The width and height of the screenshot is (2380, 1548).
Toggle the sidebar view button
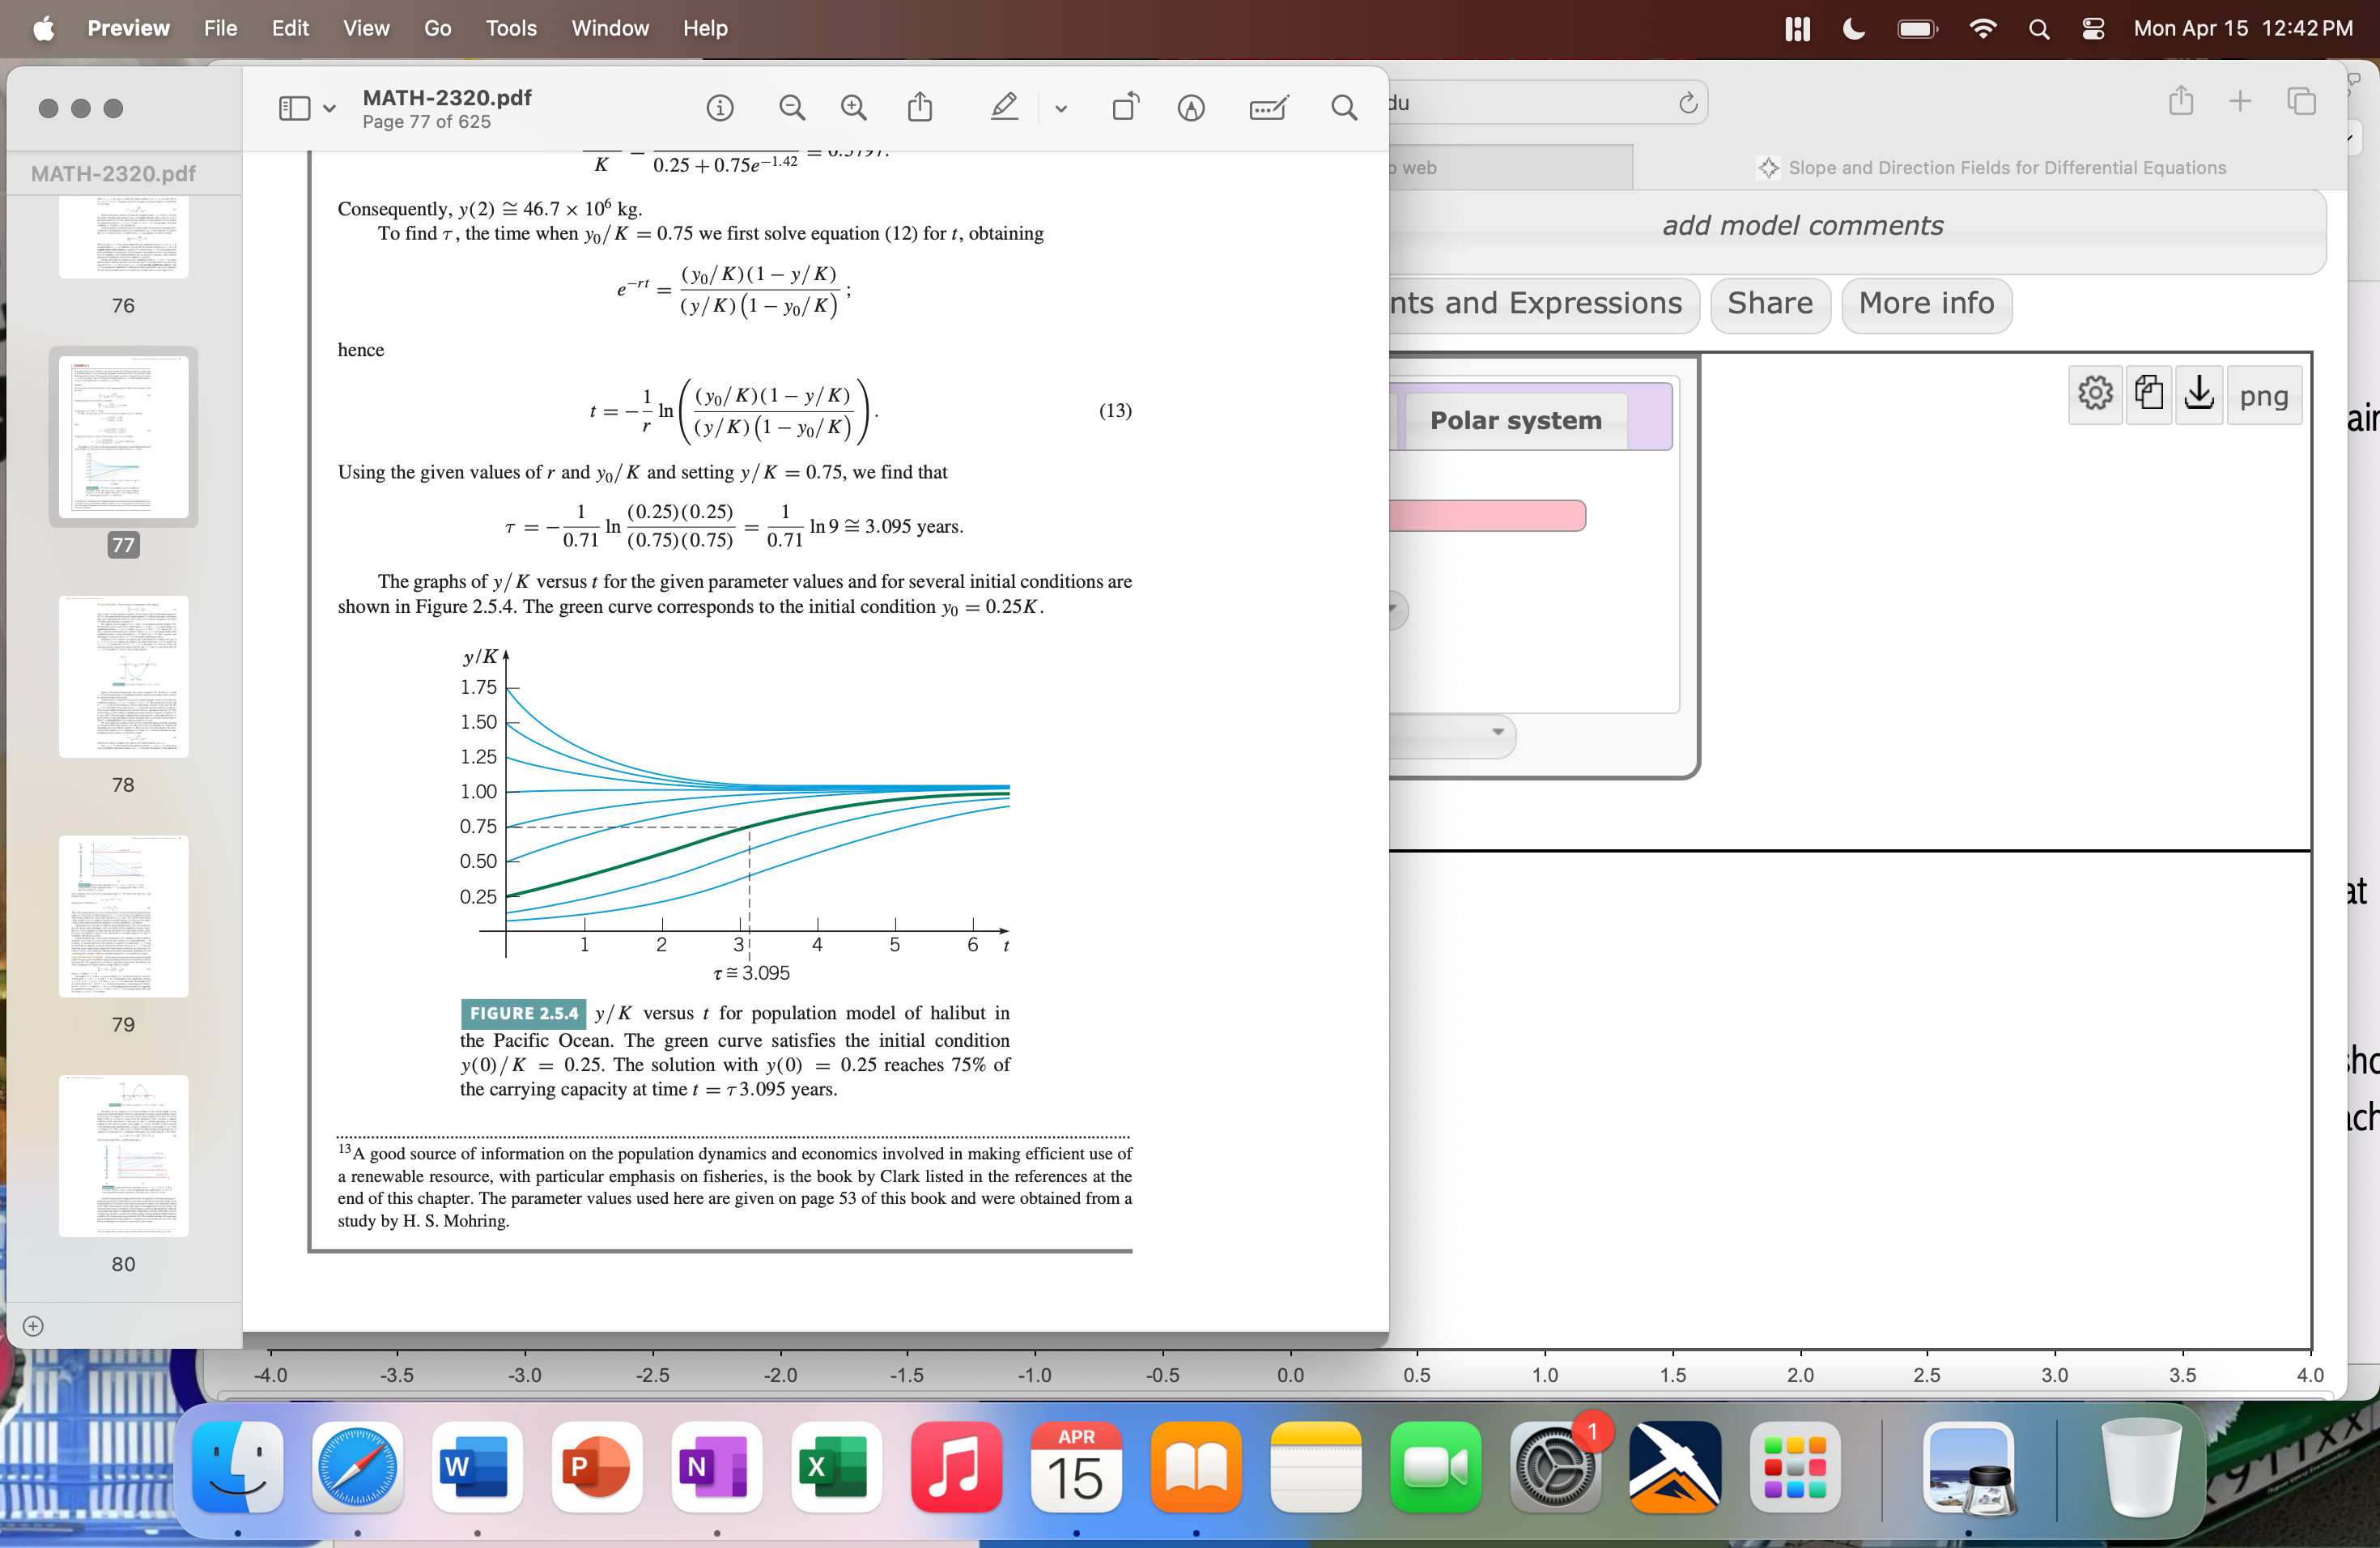coord(294,108)
